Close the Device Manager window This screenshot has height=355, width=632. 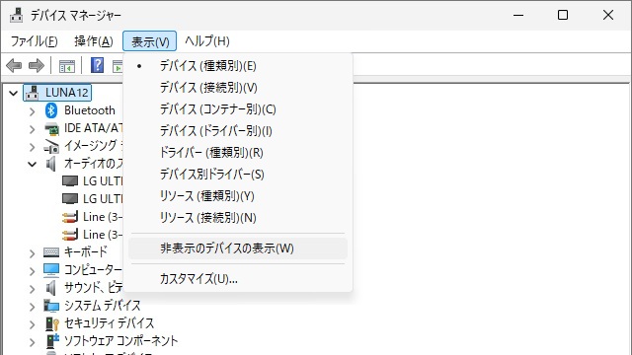point(608,16)
